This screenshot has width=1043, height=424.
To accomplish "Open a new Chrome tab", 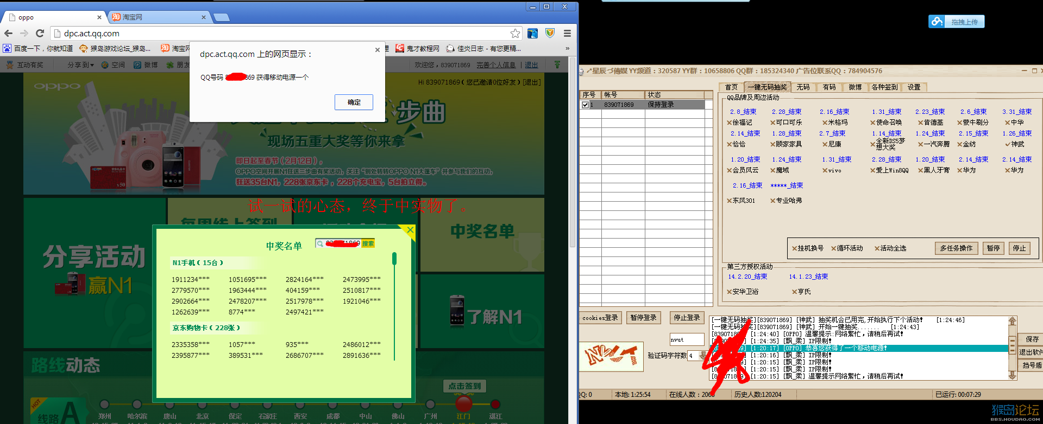I will pyautogui.click(x=222, y=17).
